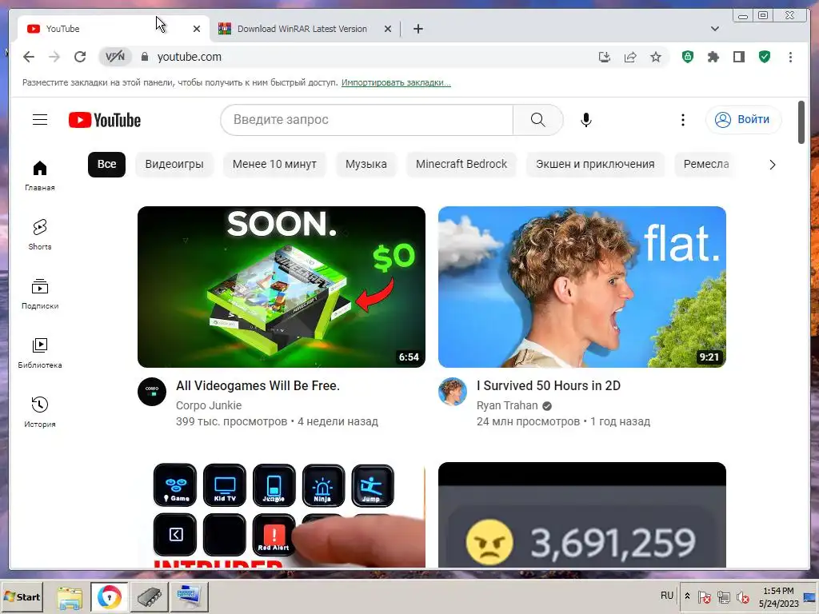Toggle the browser side panel
Screen dimensions: 819x614
point(738,57)
